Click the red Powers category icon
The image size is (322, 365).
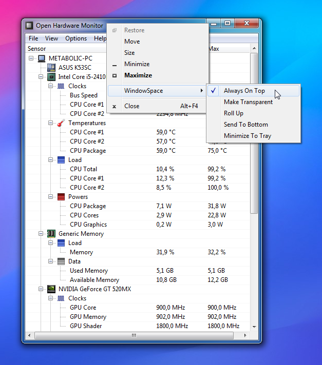click(61, 197)
